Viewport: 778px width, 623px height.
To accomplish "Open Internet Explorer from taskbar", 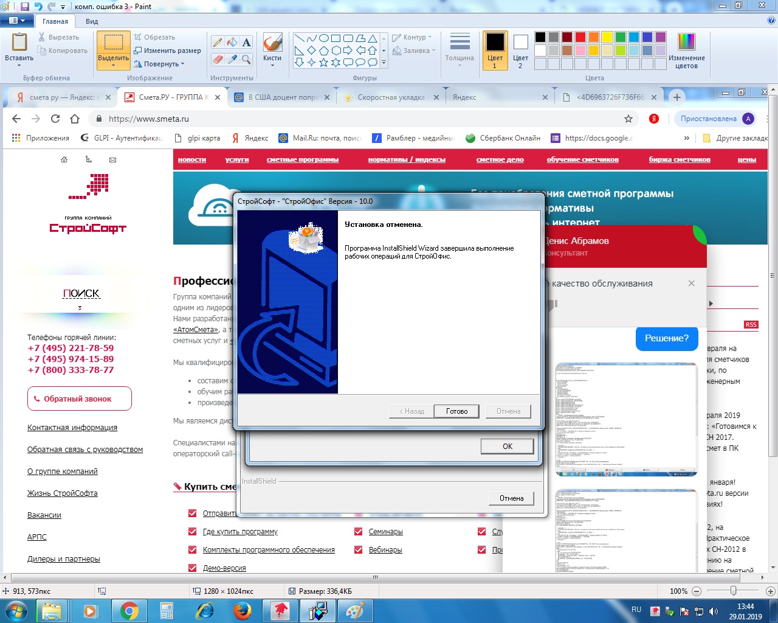I will 205,610.
